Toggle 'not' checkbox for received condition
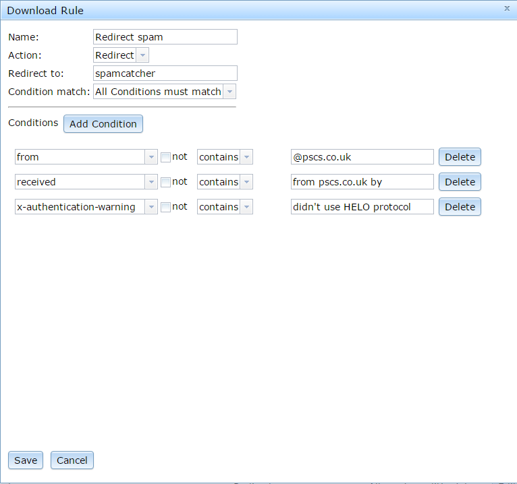This screenshot has height=484, width=517. tap(165, 182)
